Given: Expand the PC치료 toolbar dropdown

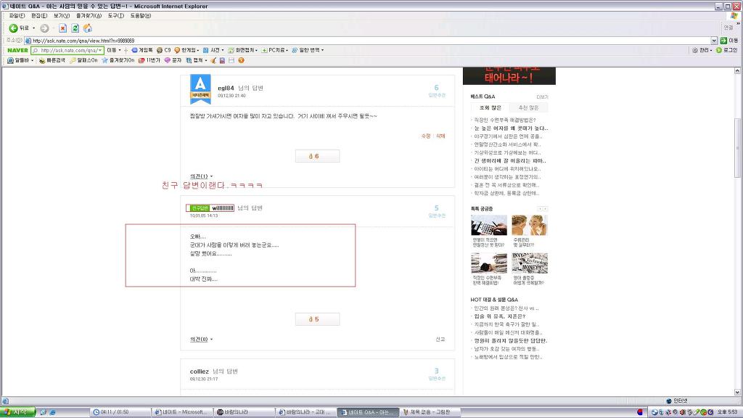Looking at the screenshot, I should click(x=287, y=50).
